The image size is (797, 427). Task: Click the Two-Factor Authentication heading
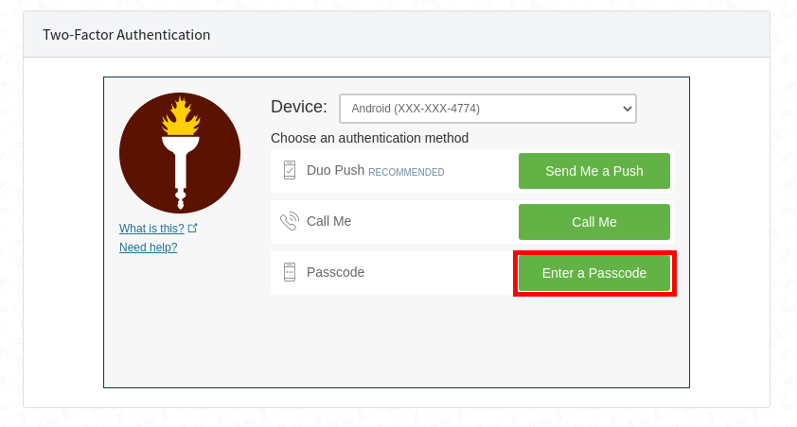point(127,35)
